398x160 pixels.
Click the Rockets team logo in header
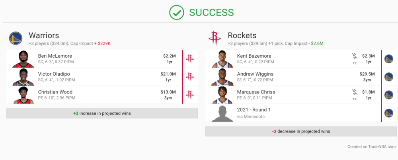tap(215, 38)
